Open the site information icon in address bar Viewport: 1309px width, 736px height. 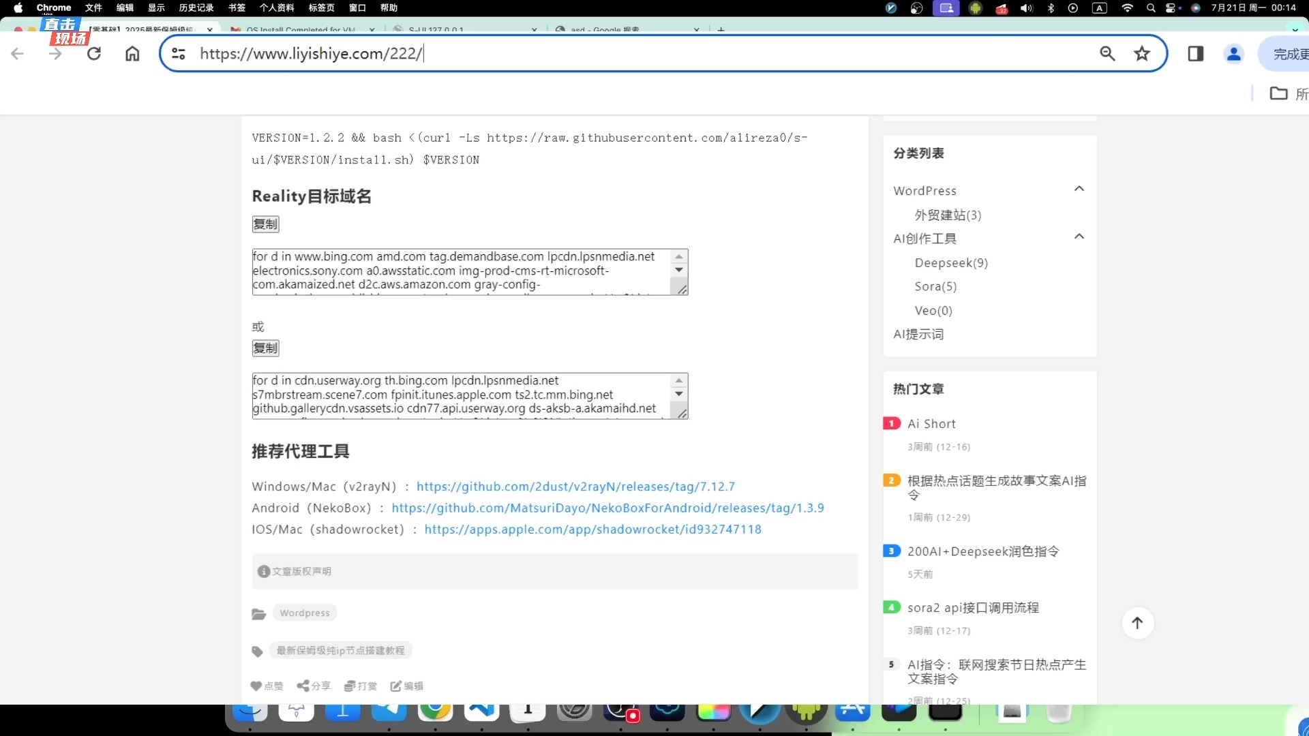[179, 54]
